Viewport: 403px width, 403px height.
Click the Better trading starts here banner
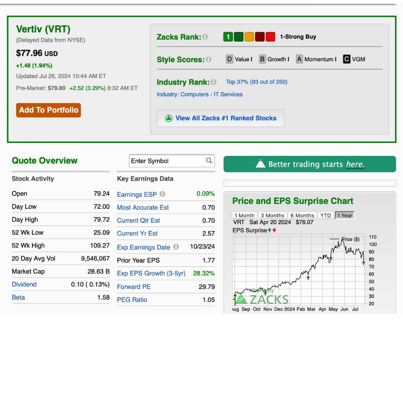[310, 164]
